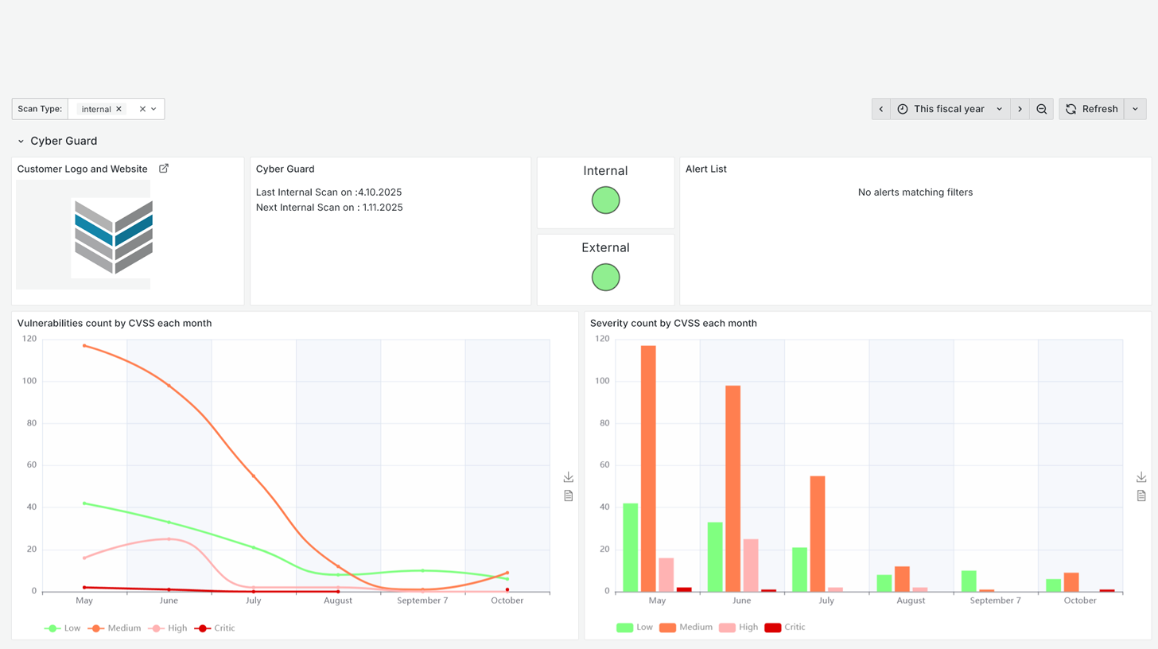Image resolution: width=1158 pixels, height=649 pixels.
Task: Click the zoom out time range icon
Action: tap(1041, 109)
